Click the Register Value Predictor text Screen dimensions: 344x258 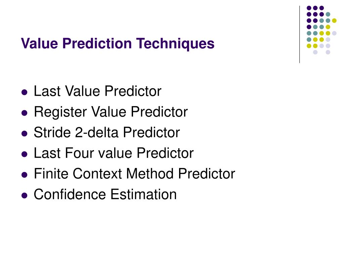(111, 112)
